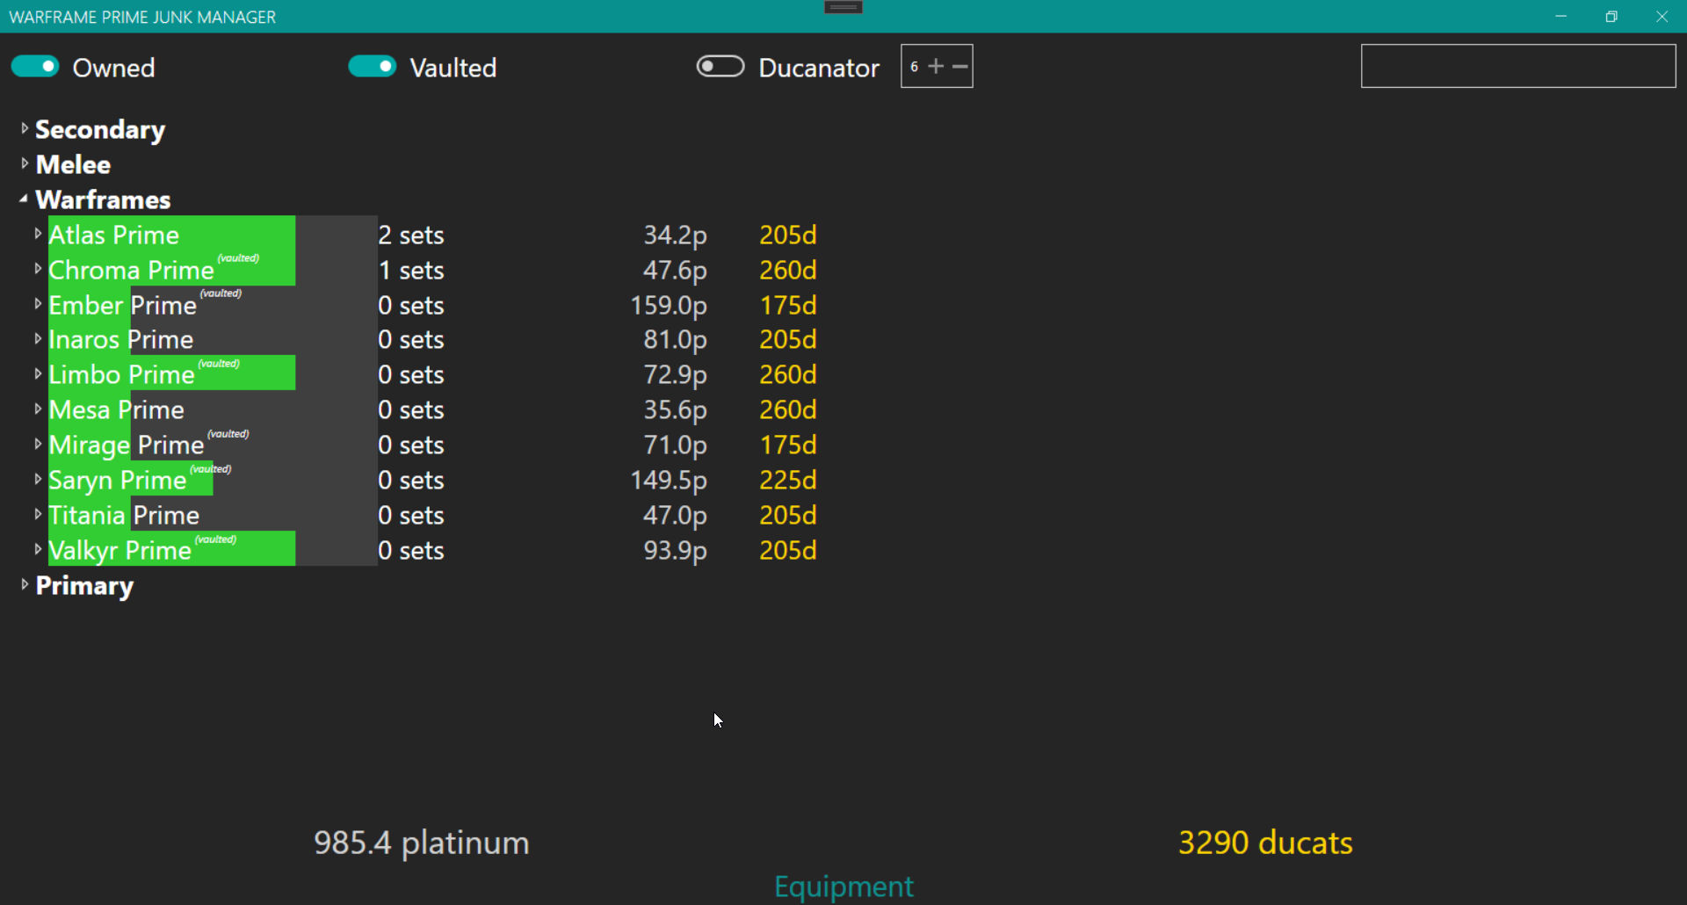Expand Mesa Prime parts

[x=38, y=409]
